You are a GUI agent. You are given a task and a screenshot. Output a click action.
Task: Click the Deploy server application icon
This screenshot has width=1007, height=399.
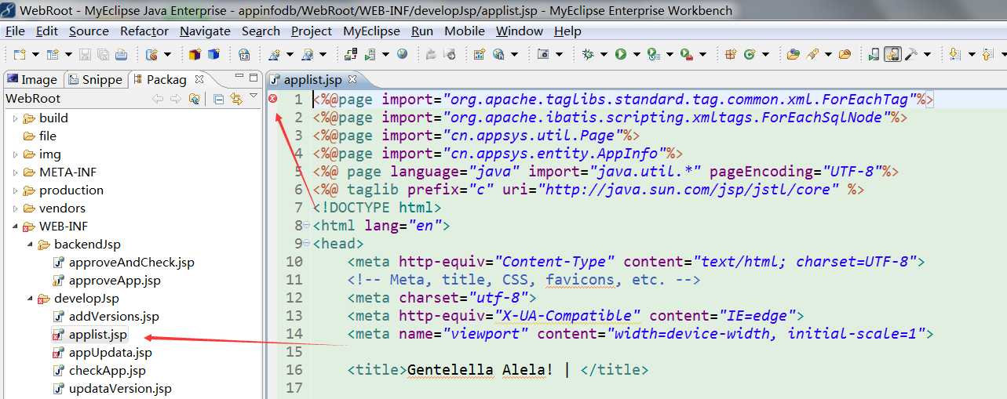[x=352, y=54]
